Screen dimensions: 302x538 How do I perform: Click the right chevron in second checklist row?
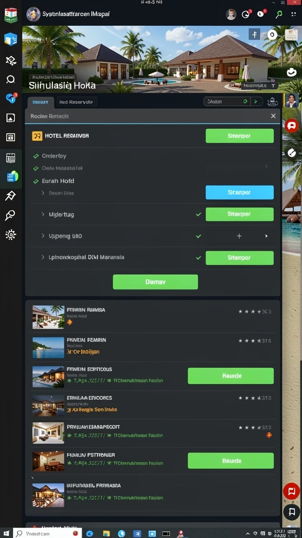pos(266,167)
